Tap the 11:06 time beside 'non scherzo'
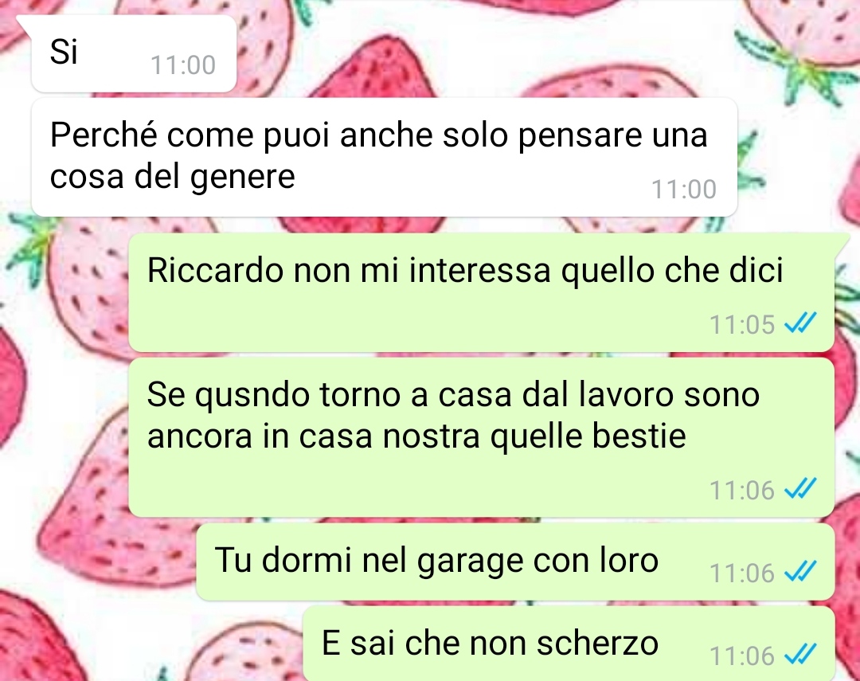 click(x=742, y=656)
